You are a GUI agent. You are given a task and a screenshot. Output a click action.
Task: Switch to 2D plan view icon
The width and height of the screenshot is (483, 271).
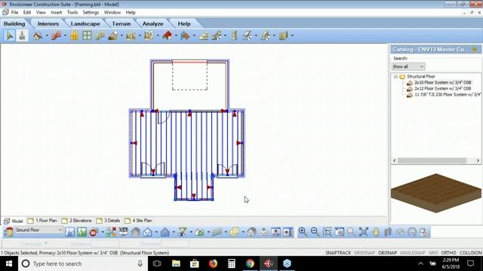[70, 232]
